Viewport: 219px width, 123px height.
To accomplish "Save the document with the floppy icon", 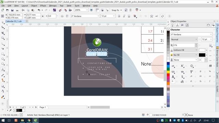I will (12, 10).
